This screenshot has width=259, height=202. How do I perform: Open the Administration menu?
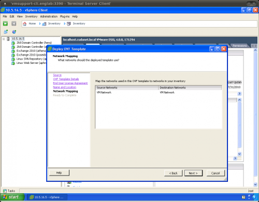49,17
